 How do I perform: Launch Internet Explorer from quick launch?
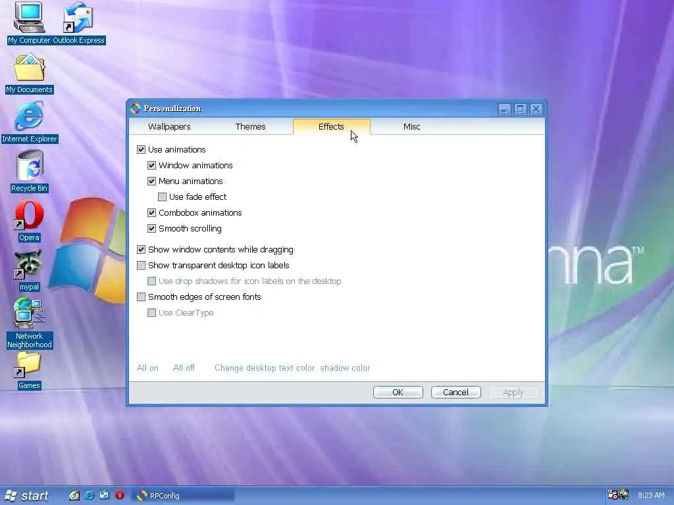click(90, 495)
